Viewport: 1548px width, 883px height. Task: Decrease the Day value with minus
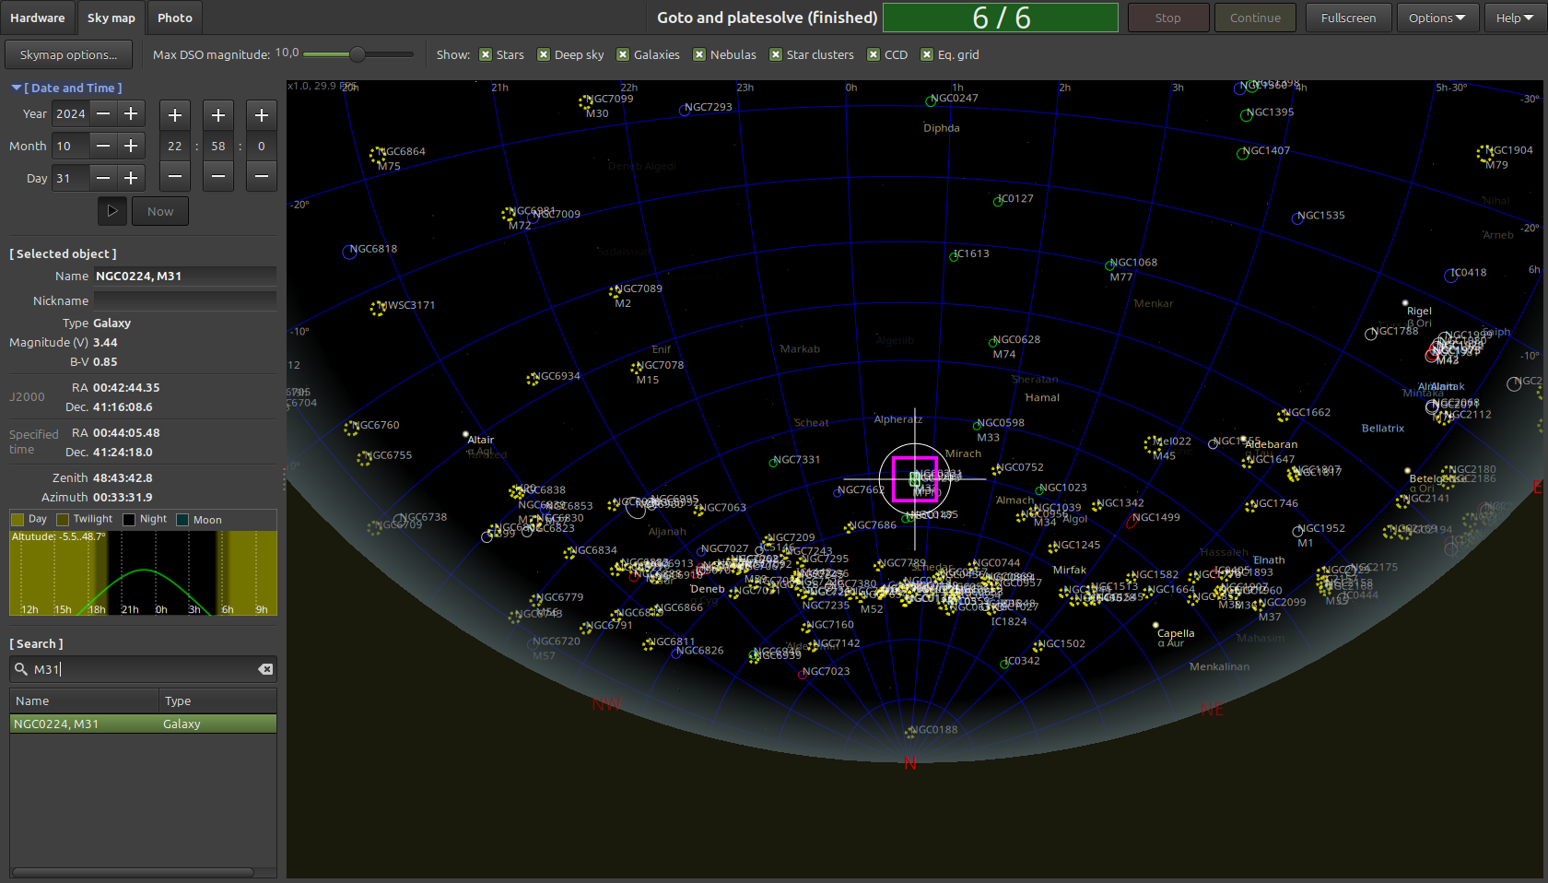point(103,178)
